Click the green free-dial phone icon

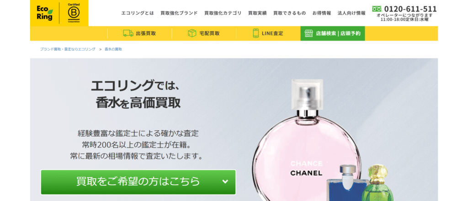377,9
